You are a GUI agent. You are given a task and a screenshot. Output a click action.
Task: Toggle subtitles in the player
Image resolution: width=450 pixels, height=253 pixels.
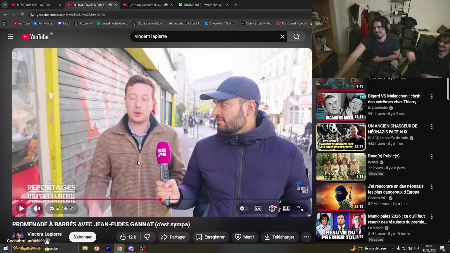258,208
